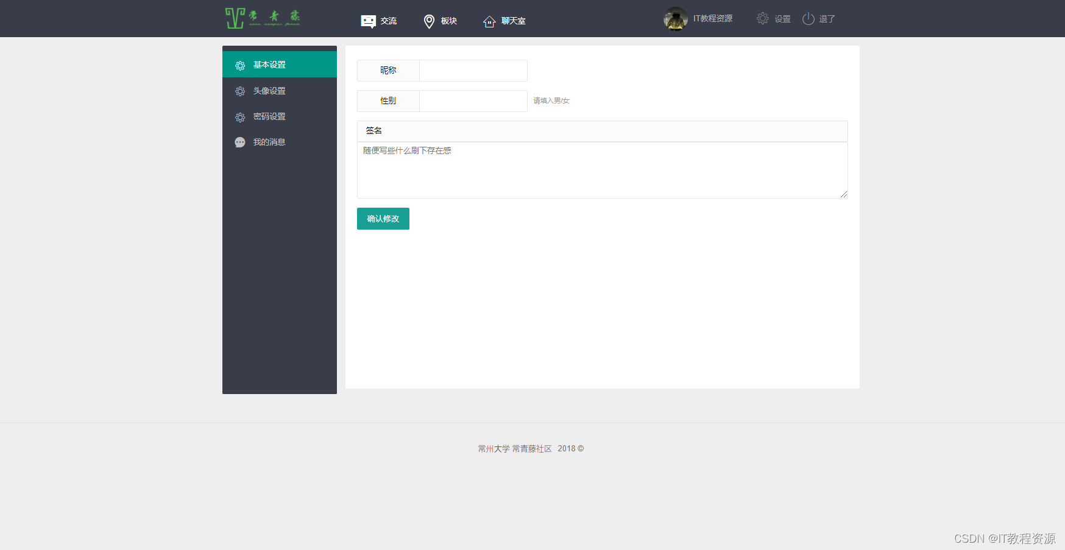Viewport: 1065px width, 550px height.
Task: Click the green site logo
Action: point(263,18)
